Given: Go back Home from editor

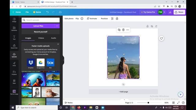Looking at the screenshot, I should 17,12.
